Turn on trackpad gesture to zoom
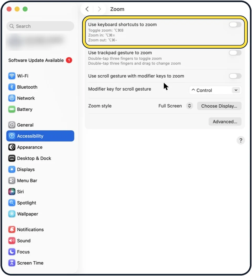 pos(235,53)
